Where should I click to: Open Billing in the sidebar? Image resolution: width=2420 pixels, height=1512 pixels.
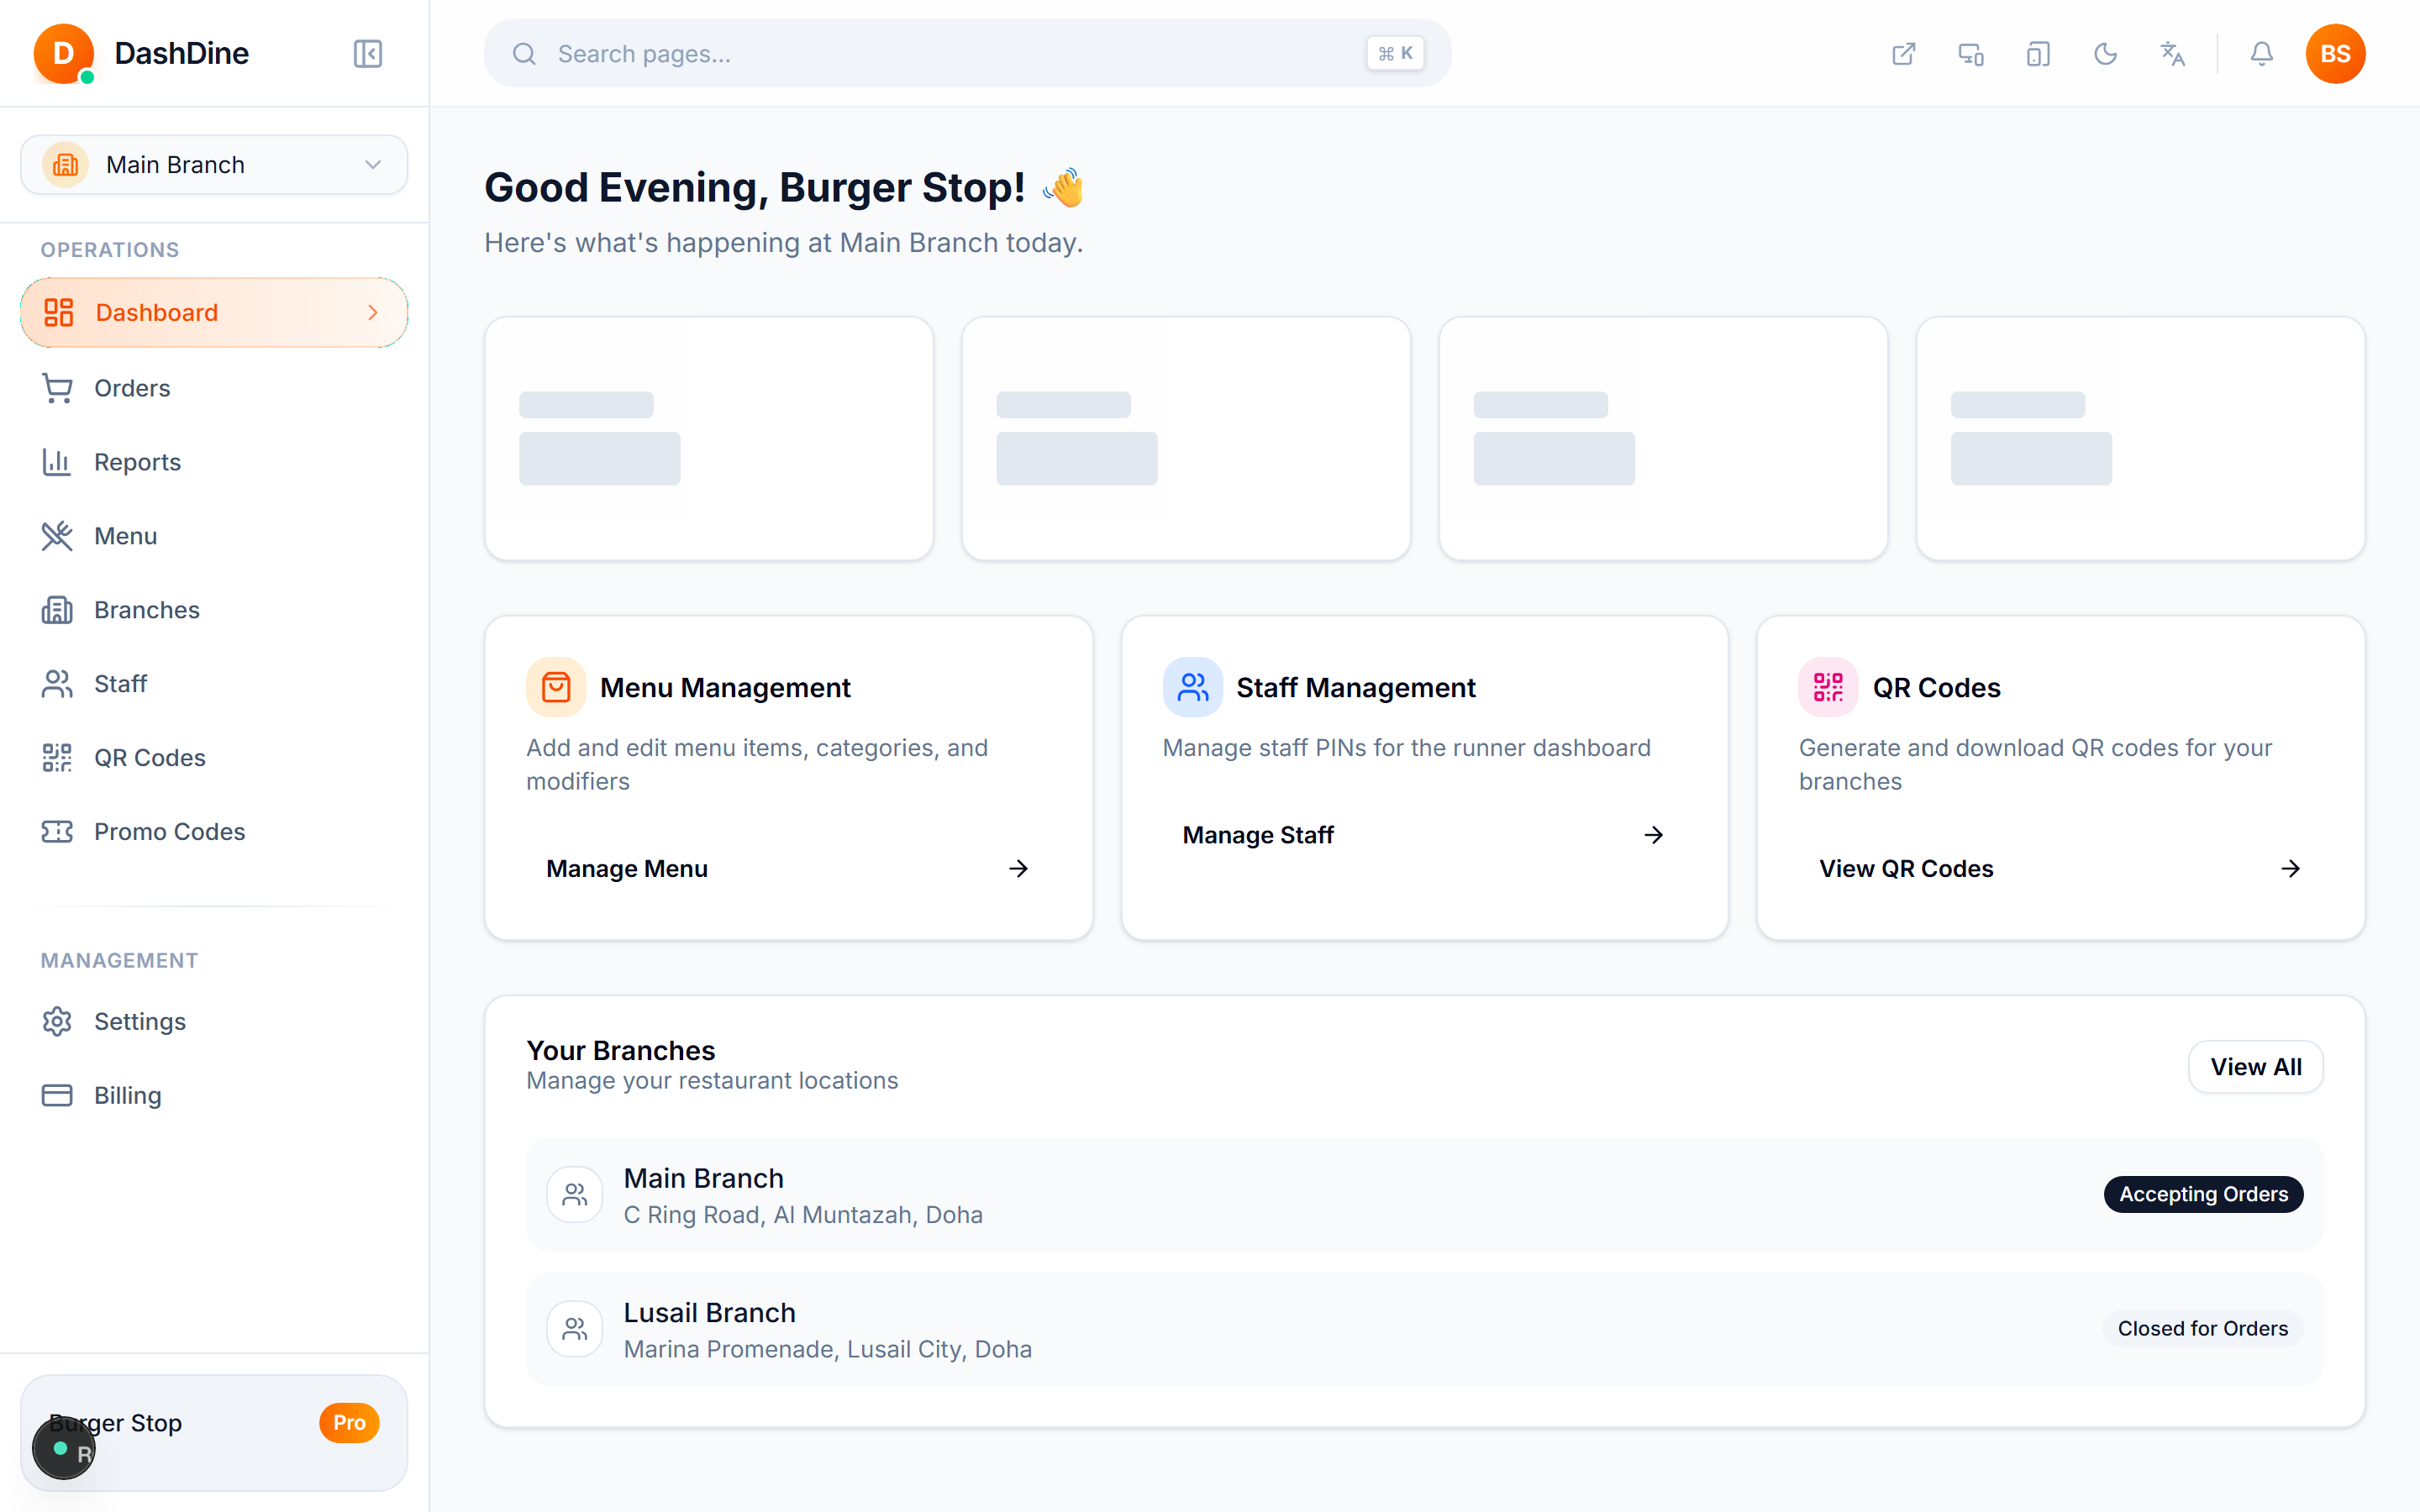tap(214, 1095)
